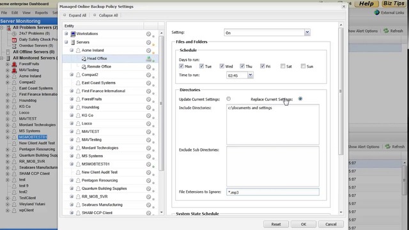
Task: Click the Collapse All icon
Action: (95, 15)
